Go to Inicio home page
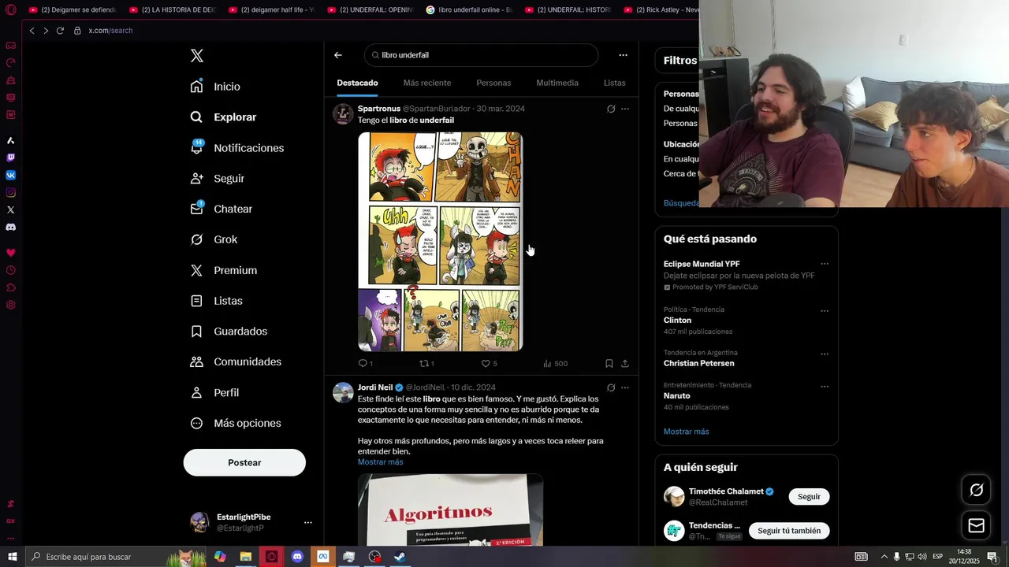 pyautogui.click(x=215, y=87)
